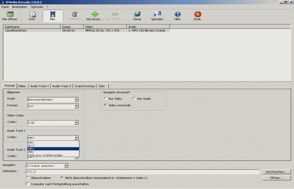Select the Nur Video radio button

106,99
